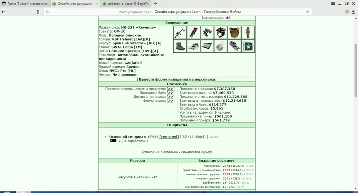Click the ghostbusters car transport icon
The image size is (358, 193).
click(x=194, y=46)
